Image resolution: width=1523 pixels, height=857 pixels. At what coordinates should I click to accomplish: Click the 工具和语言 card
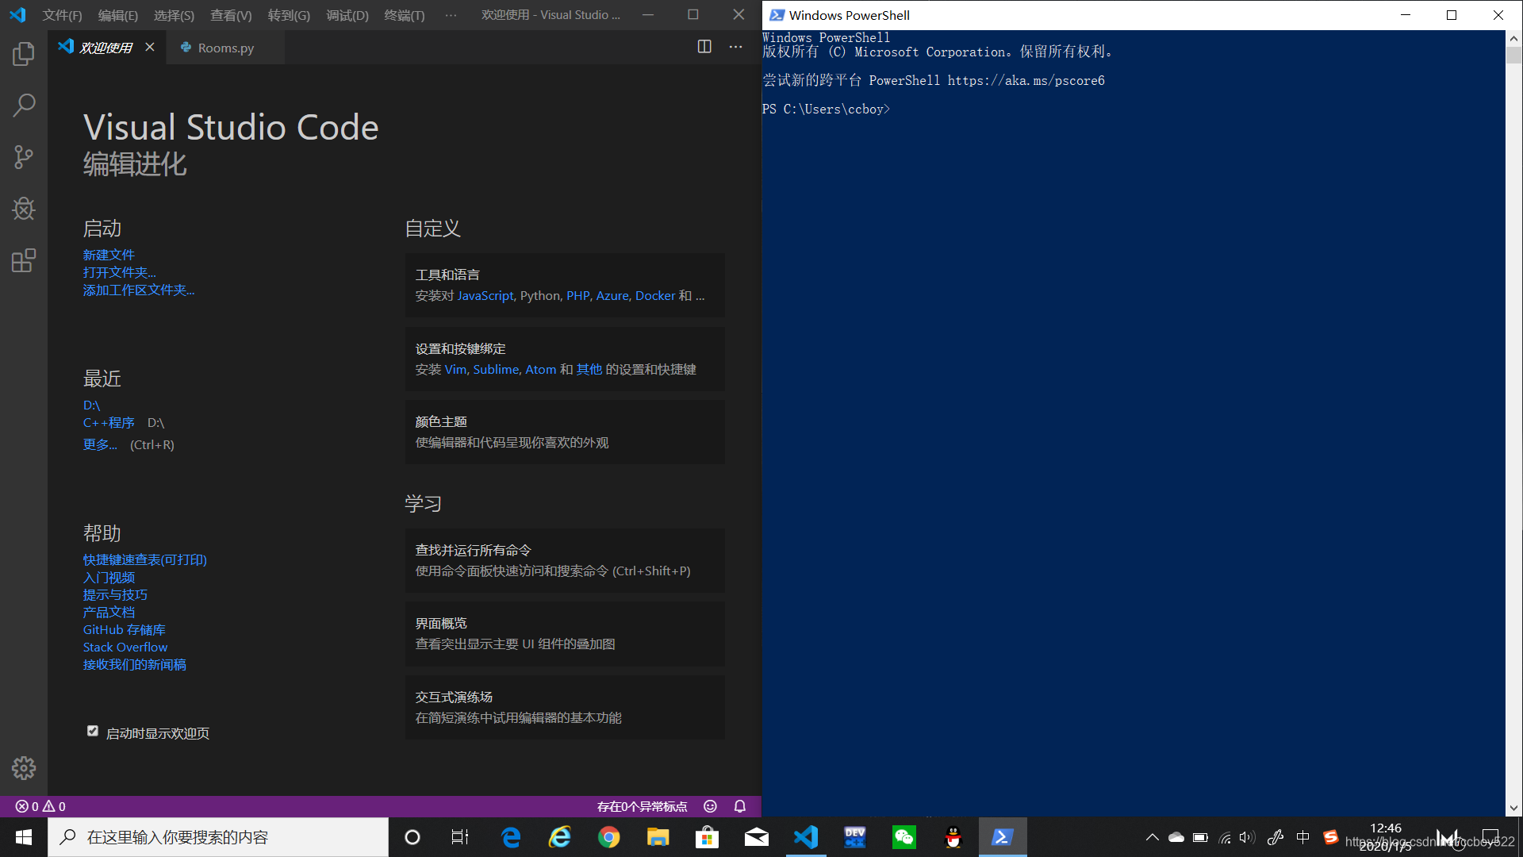click(x=565, y=285)
